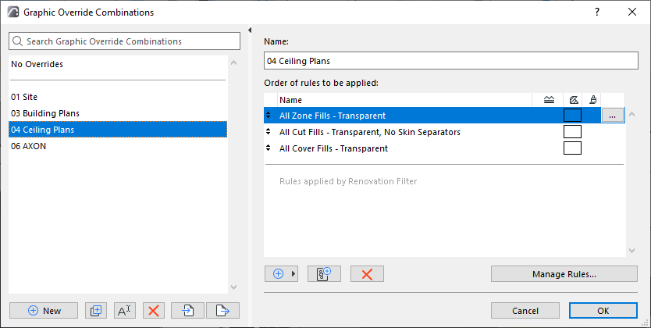Click the export combination icon
The image size is (651, 328).
tap(222, 310)
